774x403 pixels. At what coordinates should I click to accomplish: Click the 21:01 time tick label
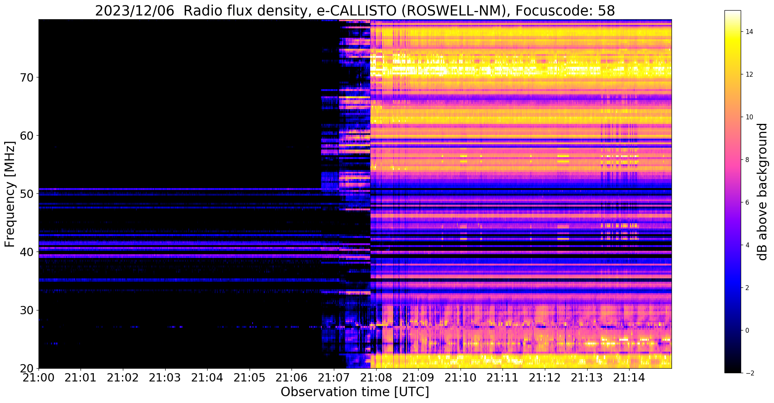tap(81, 377)
